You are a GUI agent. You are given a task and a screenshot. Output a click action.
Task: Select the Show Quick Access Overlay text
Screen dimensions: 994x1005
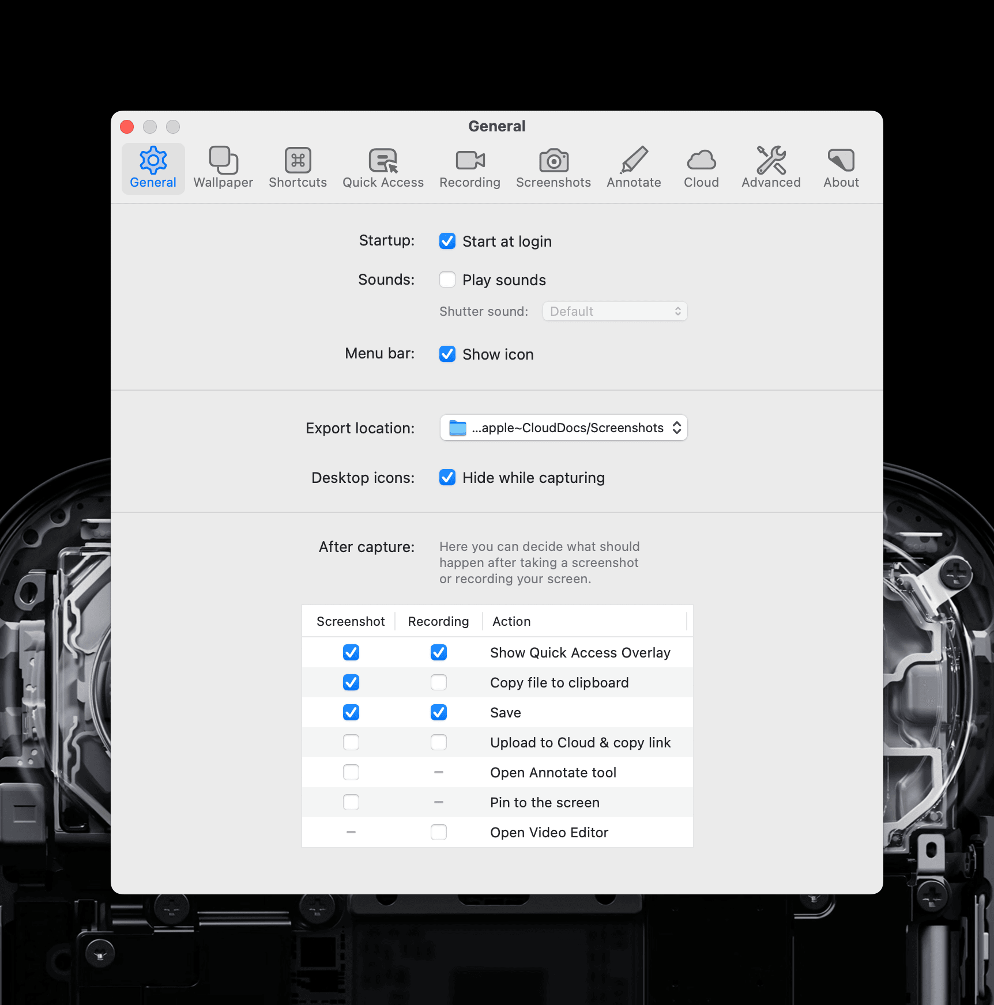pyautogui.click(x=580, y=652)
